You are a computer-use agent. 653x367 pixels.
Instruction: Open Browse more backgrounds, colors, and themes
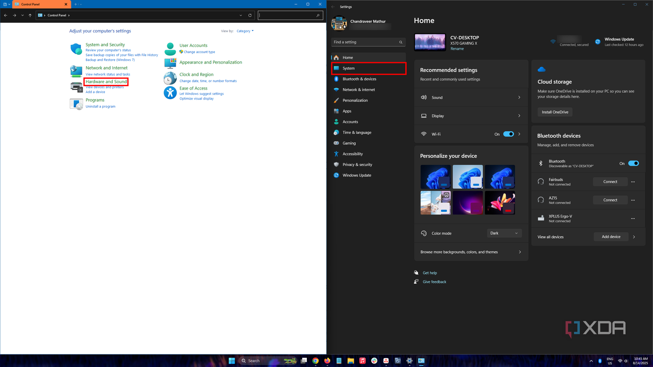(x=471, y=252)
